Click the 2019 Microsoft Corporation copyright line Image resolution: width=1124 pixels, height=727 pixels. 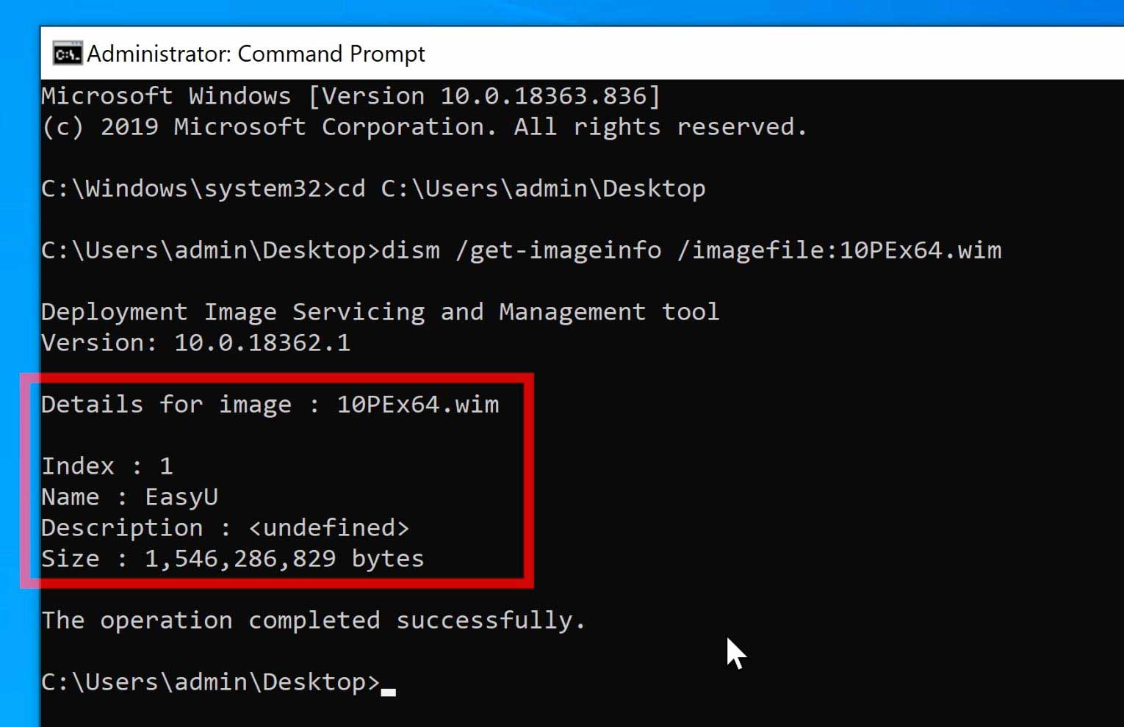point(424,127)
